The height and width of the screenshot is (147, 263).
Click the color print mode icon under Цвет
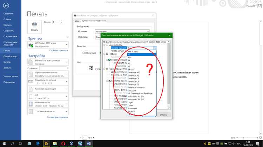coord(91,68)
